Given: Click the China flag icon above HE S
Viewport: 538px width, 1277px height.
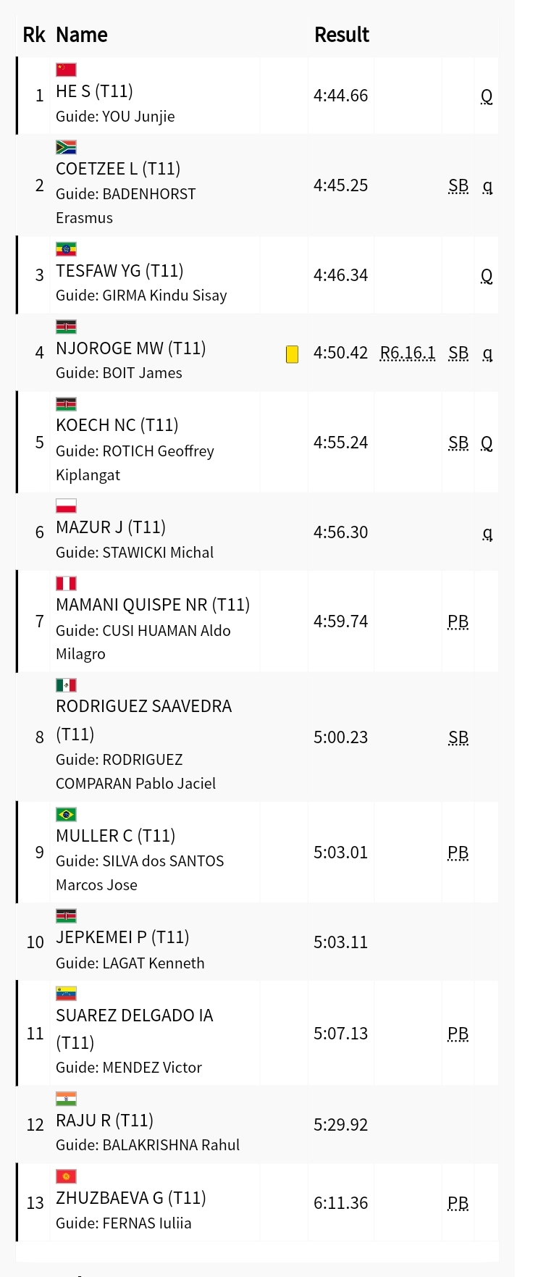Looking at the screenshot, I should pyautogui.click(x=66, y=70).
